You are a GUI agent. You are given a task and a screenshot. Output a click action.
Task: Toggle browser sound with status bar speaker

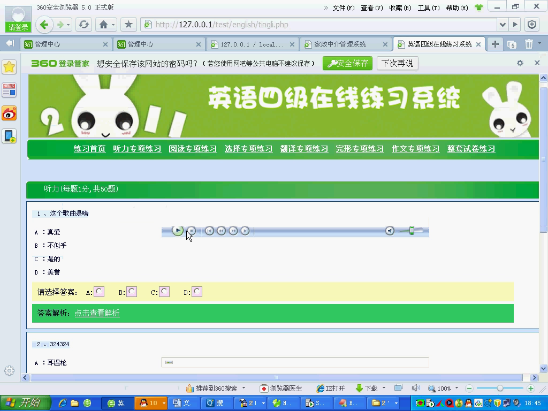[x=415, y=388]
